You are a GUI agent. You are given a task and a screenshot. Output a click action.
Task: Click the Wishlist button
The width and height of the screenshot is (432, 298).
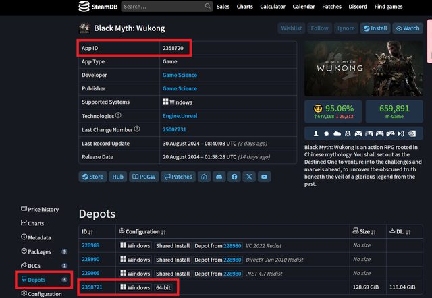pyautogui.click(x=291, y=28)
